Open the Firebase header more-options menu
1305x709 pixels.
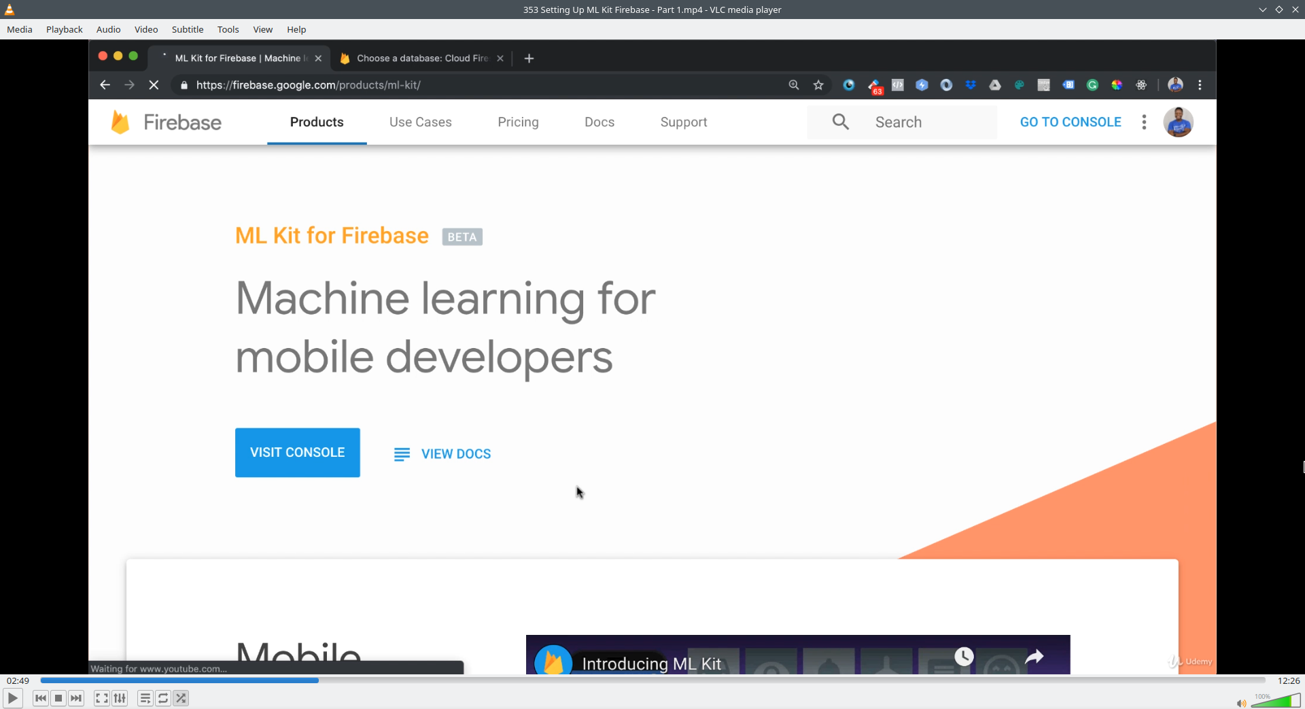click(1144, 122)
